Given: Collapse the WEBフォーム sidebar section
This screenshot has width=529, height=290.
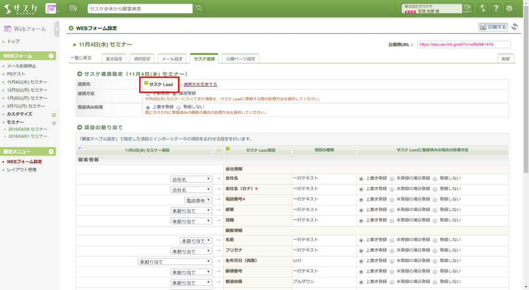Looking at the screenshot, I should pyautogui.click(x=51, y=56).
